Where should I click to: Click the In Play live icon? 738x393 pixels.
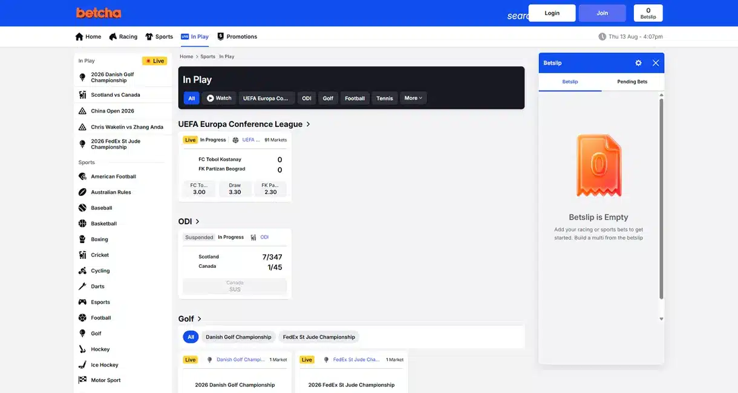pos(185,36)
